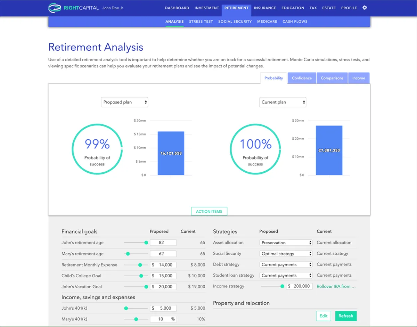This screenshot has height=327, width=417.
Task: Click Mary's 401(k) slider
Action: point(136,319)
